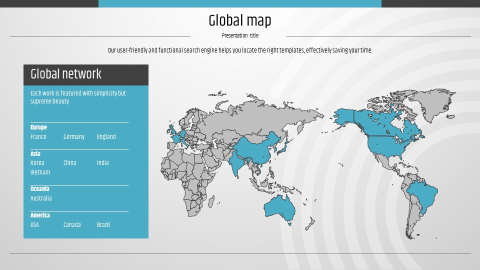
Task: Select the 'Oceania' region heading
Action: pyautogui.click(x=40, y=189)
